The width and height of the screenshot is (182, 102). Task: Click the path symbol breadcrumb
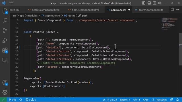(x=83, y=16)
